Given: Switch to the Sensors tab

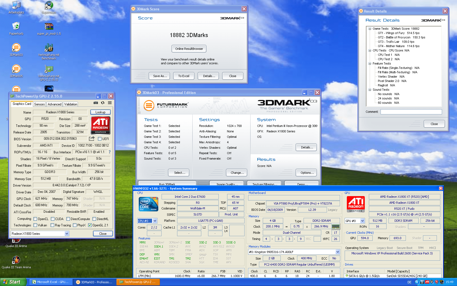Looking at the screenshot, I should click(x=39, y=104).
